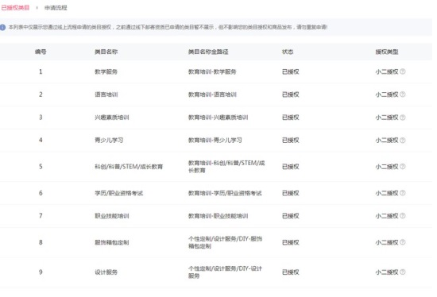The height and width of the screenshot is (297, 437).
Task: Select the 语言培训 category name
Action: click(x=106, y=94)
